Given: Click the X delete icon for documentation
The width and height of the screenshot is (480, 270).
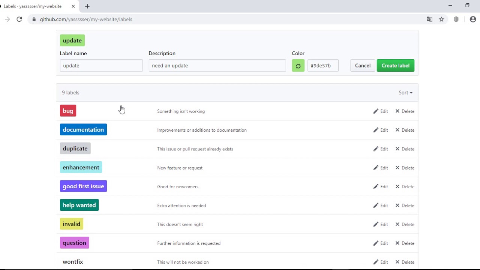Looking at the screenshot, I should coord(397,130).
